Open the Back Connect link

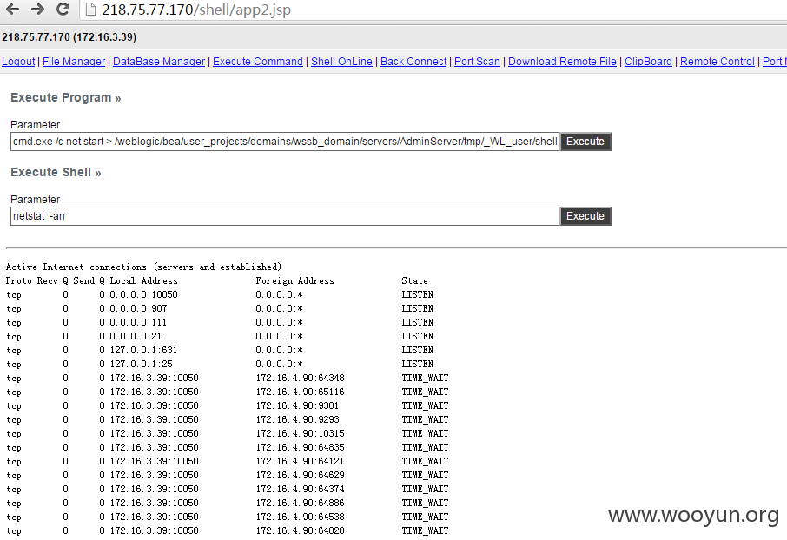[x=413, y=62]
